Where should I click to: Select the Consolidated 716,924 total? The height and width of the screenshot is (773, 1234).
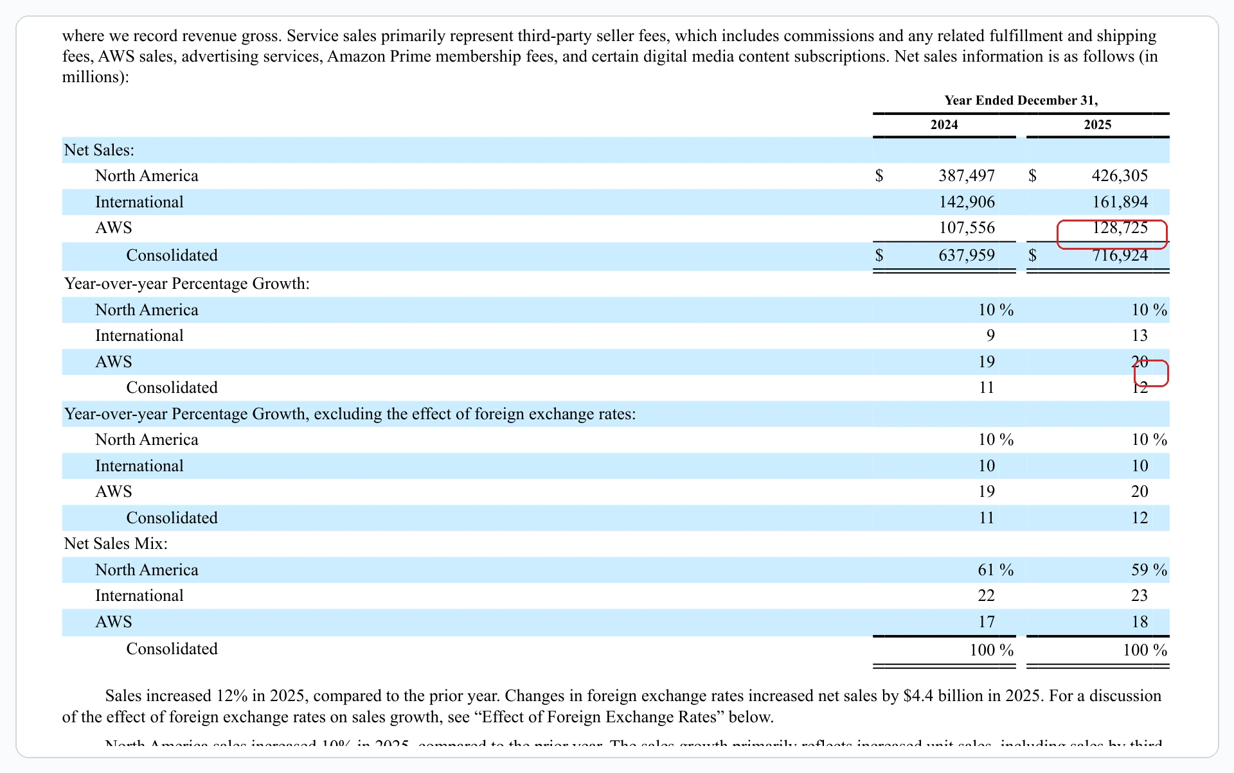(1121, 255)
